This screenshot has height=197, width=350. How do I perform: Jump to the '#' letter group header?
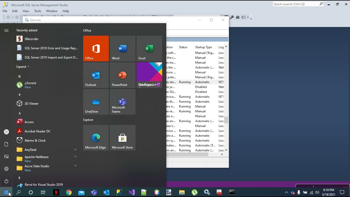click(19, 95)
